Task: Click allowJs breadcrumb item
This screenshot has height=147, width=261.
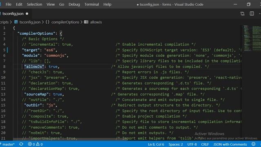Action: (x=96, y=22)
